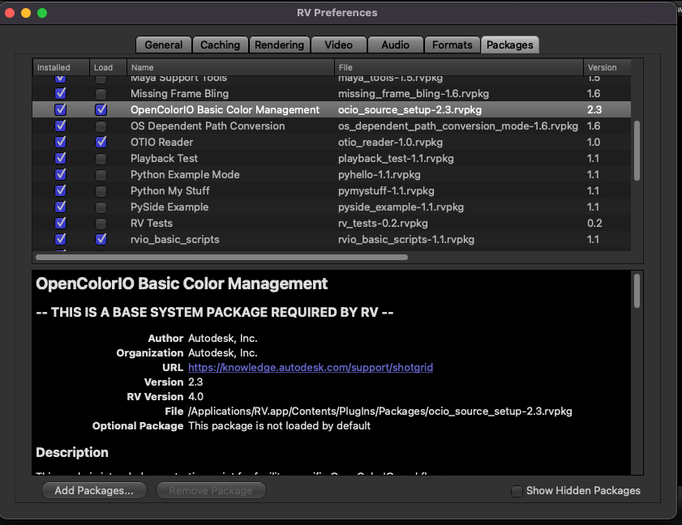Image resolution: width=682 pixels, height=525 pixels.
Task: Toggle Installed checkbox for rvio_basic_scripts
Action: tap(61, 240)
